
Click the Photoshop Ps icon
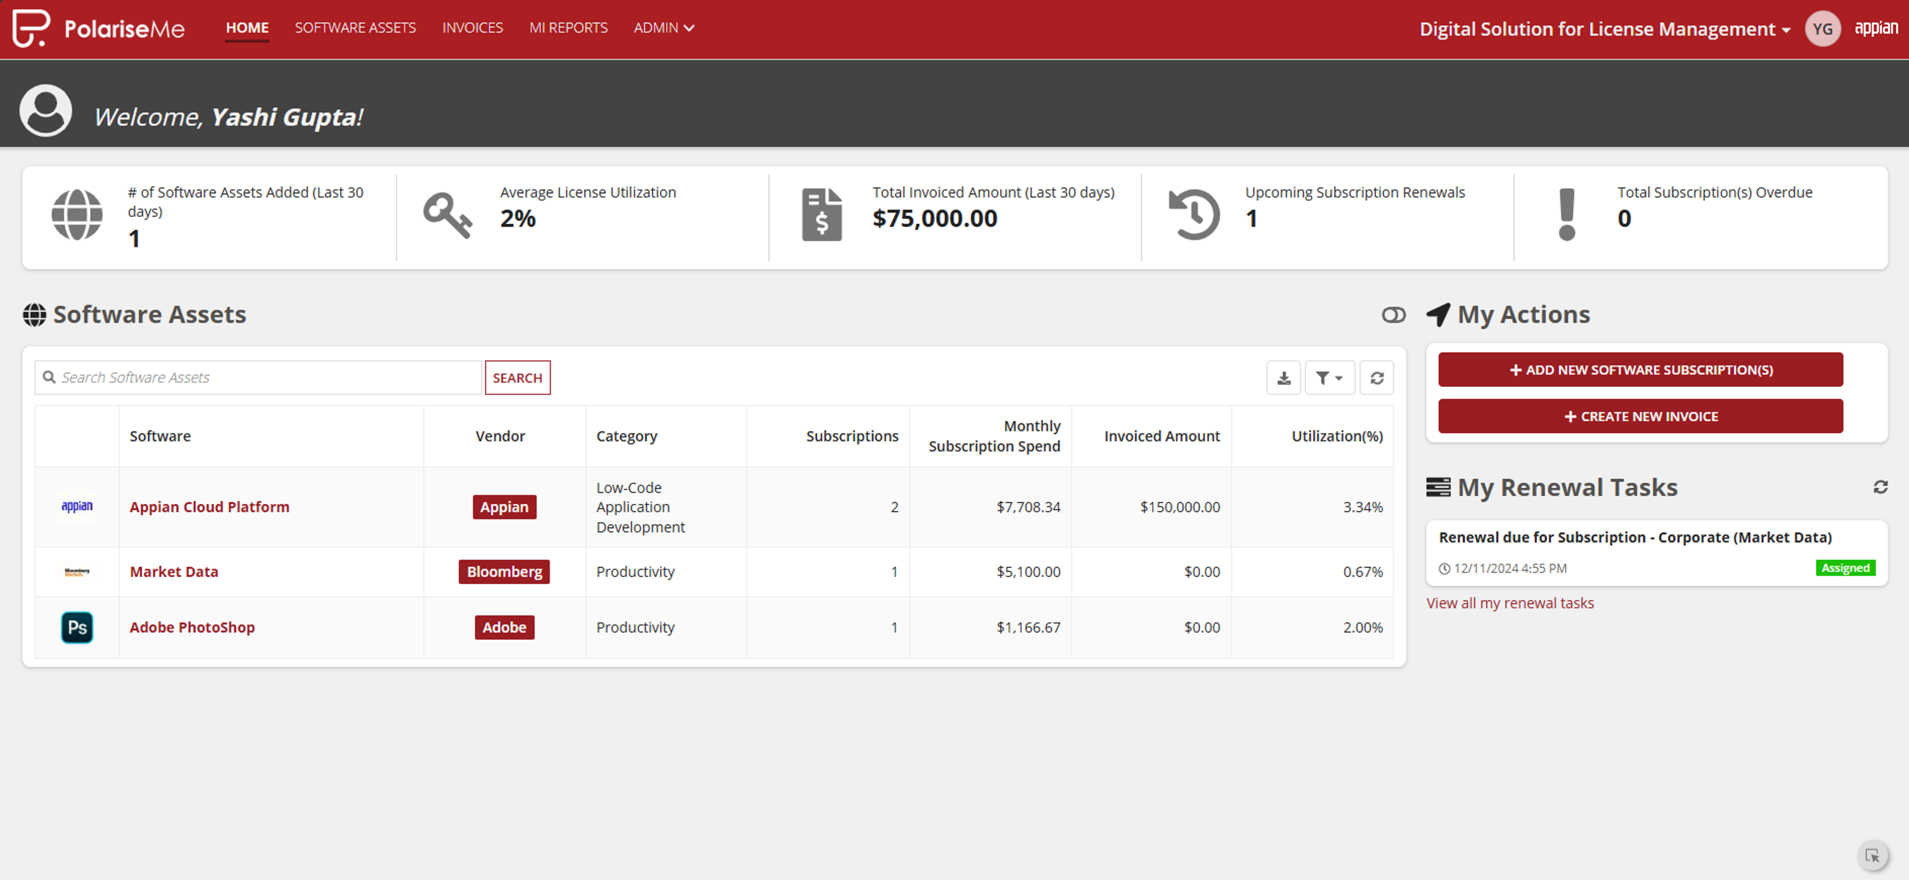[77, 628]
